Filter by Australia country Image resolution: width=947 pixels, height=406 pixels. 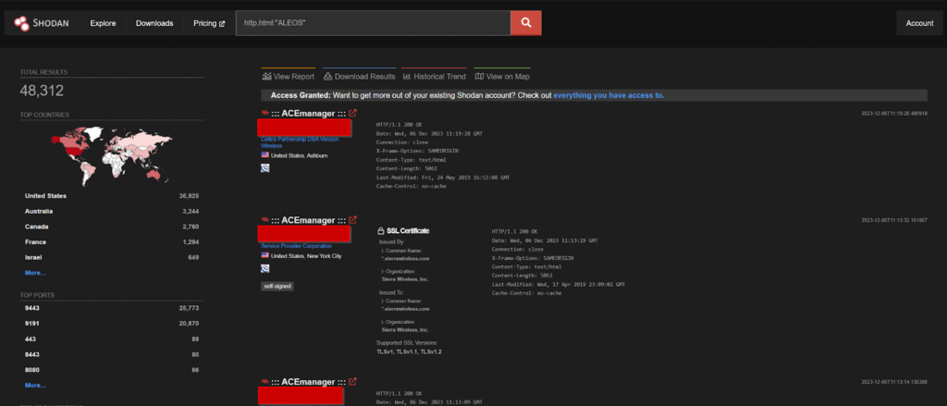coord(39,212)
